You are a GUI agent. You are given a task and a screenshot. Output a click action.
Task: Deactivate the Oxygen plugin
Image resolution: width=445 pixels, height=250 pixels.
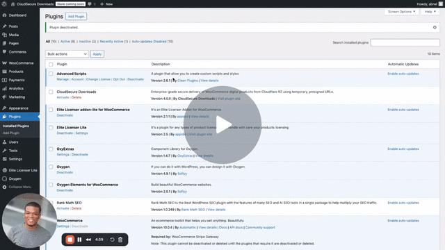tap(65, 173)
